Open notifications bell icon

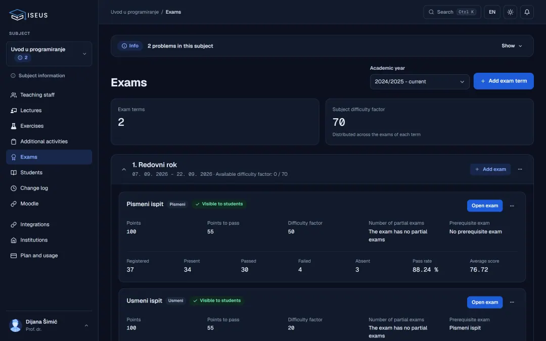tap(527, 12)
